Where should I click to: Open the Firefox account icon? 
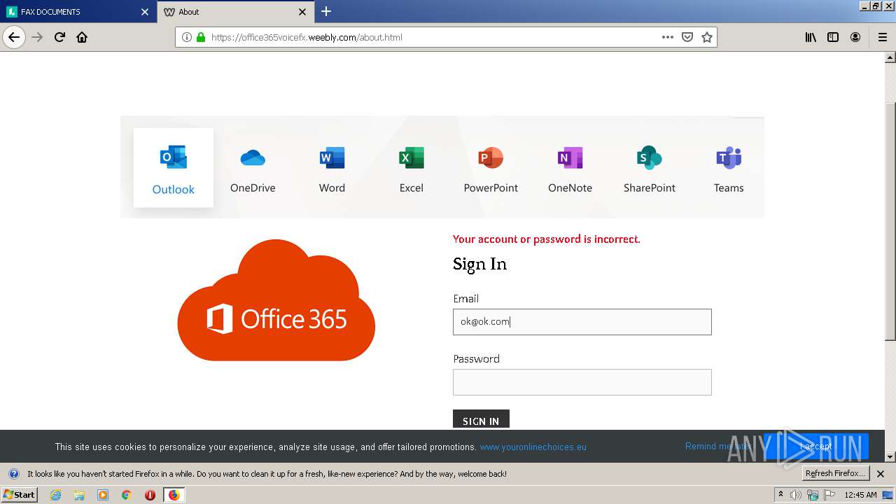point(855,37)
